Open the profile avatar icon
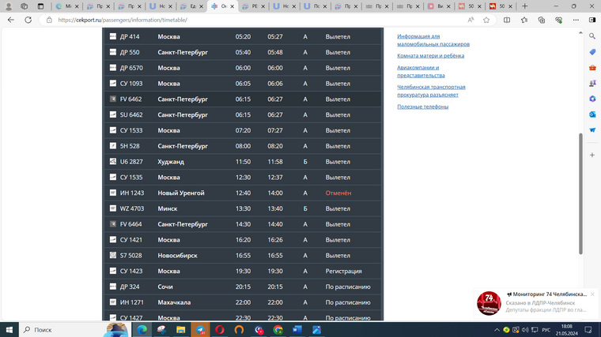This screenshot has height=337, width=601. [x=9, y=6]
